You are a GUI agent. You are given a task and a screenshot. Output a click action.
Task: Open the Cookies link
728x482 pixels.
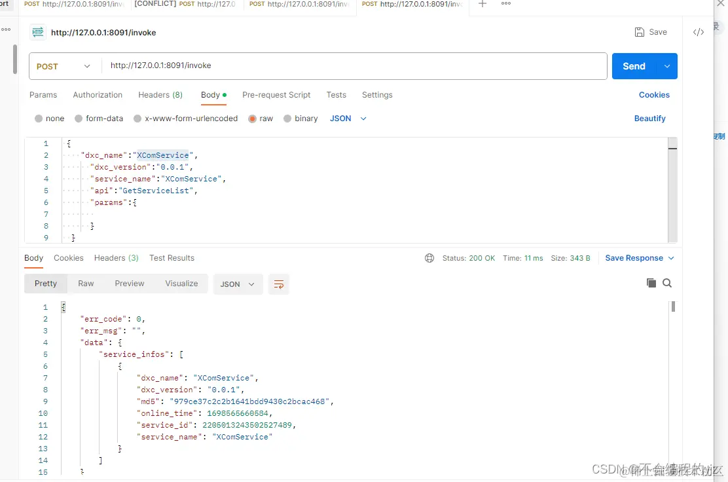point(654,95)
